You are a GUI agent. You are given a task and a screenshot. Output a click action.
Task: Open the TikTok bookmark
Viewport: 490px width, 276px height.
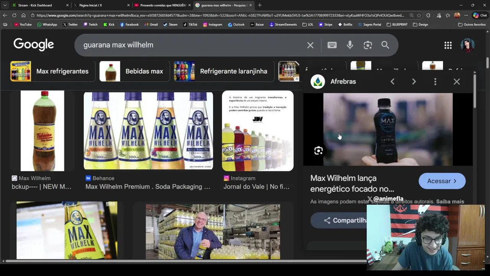190,25
